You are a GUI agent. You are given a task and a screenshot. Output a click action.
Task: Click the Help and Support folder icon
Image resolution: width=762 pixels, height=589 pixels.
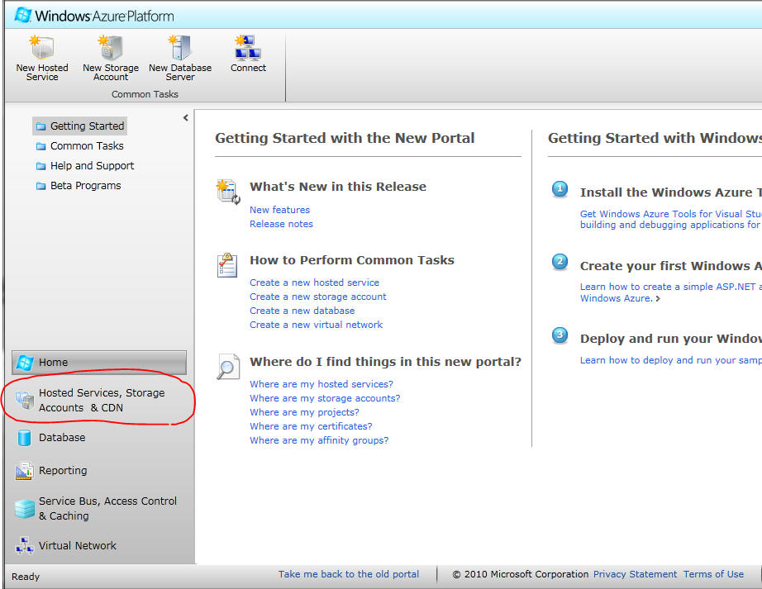click(x=40, y=166)
